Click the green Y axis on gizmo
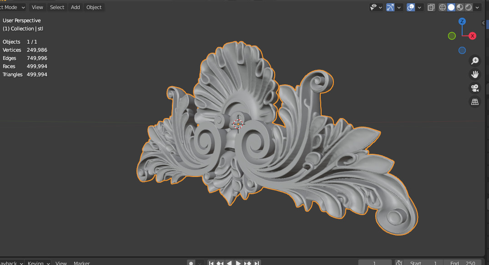The image size is (489, 265). coord(452,36)
